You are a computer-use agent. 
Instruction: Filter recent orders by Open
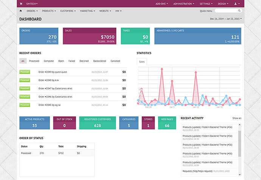click(61, 61)
